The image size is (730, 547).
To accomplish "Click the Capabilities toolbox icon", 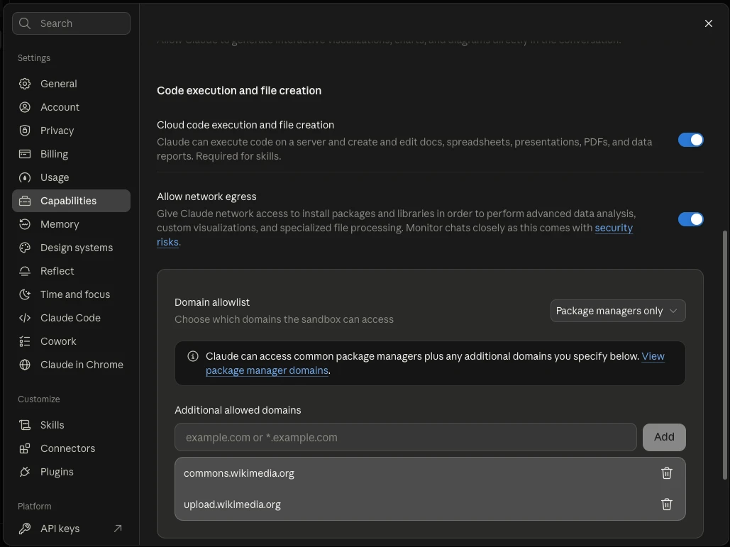I will tap(25, 201).
